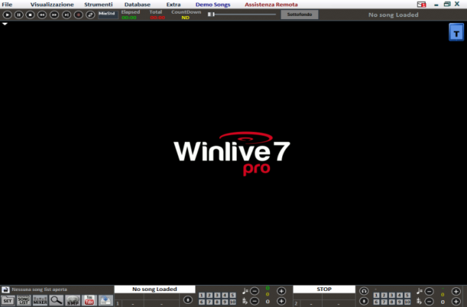
Task: Select marker 10 on deck 1 number pad
Action: pos(233,302)
